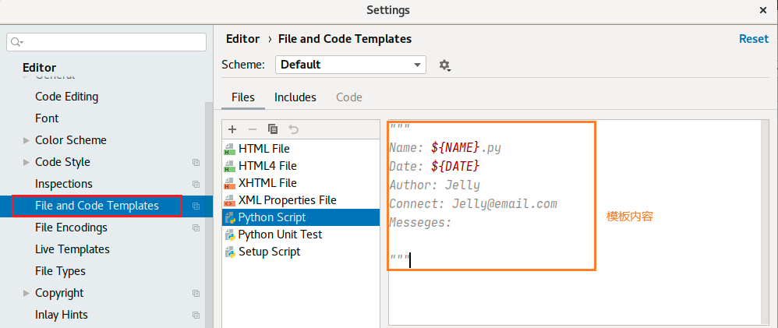
Task: Click inside the settings search field
Action: [x=106, y=42]
